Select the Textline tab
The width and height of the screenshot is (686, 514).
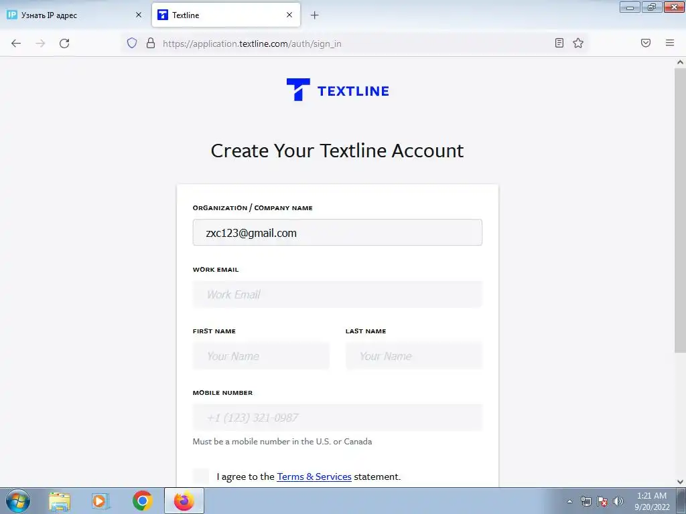226,15
